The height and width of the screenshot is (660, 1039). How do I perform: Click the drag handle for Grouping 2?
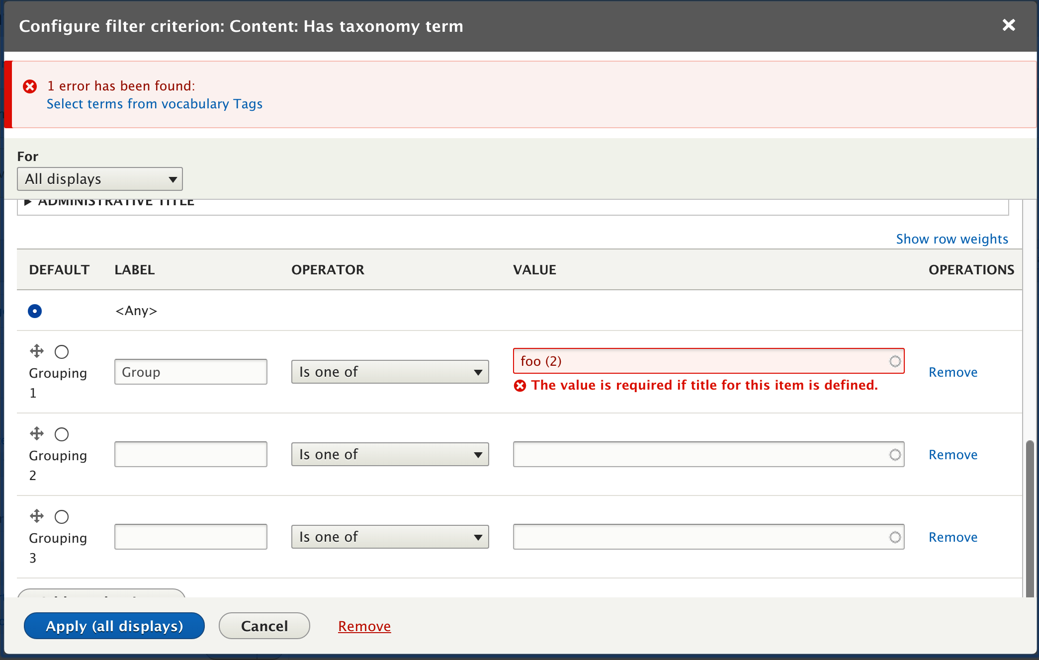tap(36, 433)
